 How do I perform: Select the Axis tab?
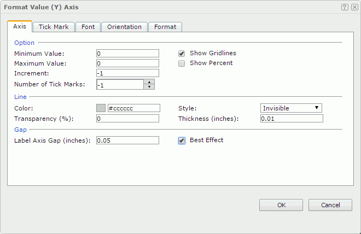click(20, 26)
